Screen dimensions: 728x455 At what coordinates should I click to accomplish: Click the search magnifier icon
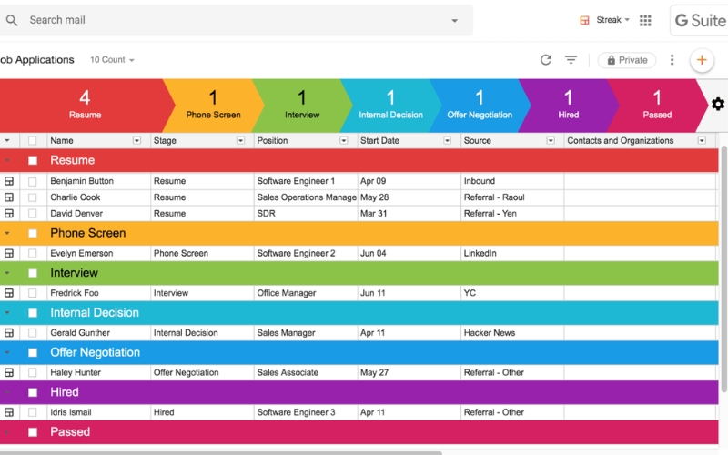pos(12,20)
